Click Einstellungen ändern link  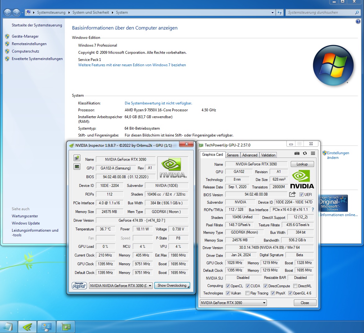[338, 155]
